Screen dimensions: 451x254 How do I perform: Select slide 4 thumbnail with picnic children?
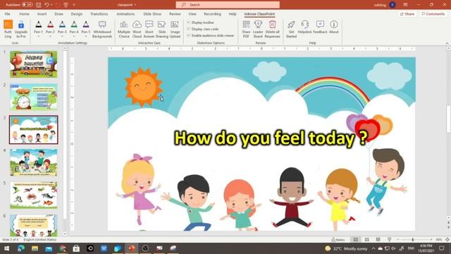(34, 162)
